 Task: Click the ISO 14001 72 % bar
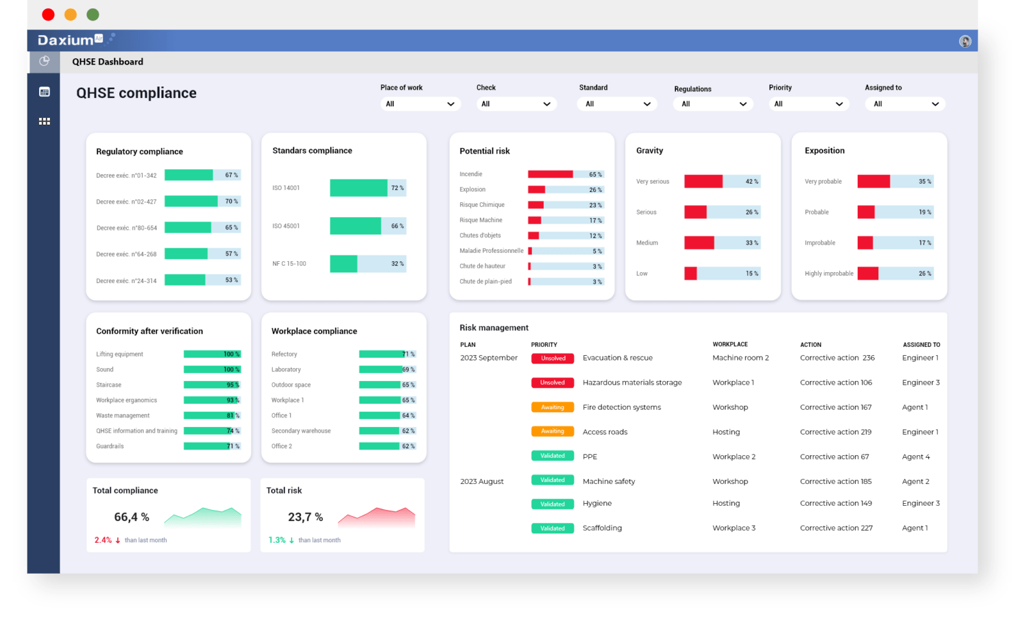[368, 188]
